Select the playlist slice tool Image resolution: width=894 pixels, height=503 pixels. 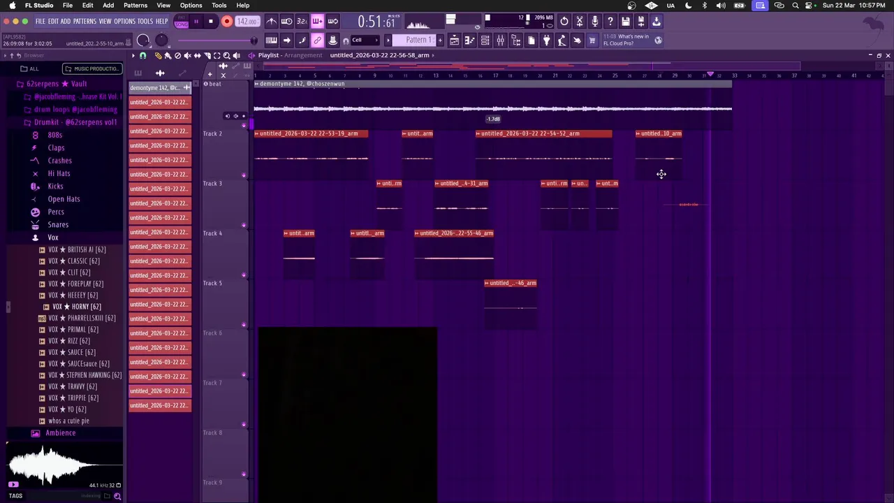pyautogui.click(x=207, y=55)
